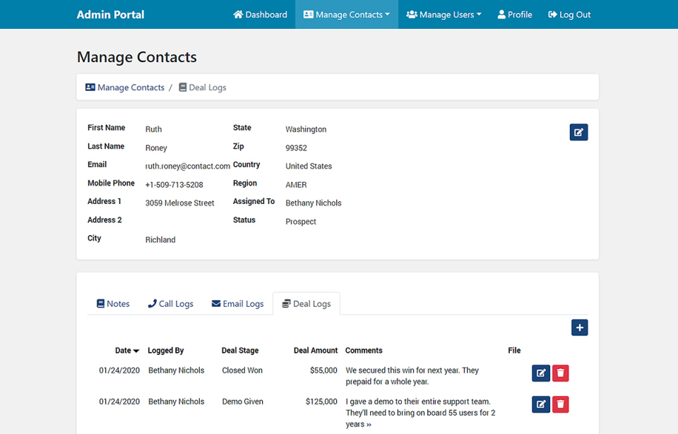Click the Deal Amount column header
Viewport: 678px width, 434px height.
click(316, 350)
